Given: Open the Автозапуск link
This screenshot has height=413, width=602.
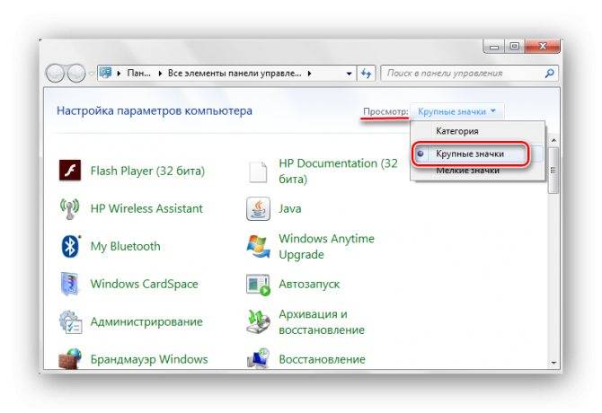Looking at the screenshot, I should pyautogui.click(x=309, y=284).
